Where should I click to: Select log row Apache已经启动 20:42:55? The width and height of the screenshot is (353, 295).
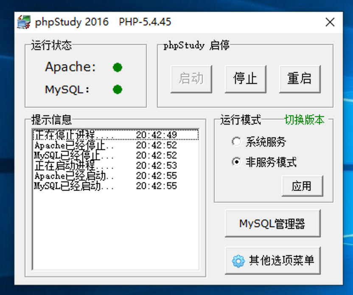pyautogui.click(x=116, y=175)
